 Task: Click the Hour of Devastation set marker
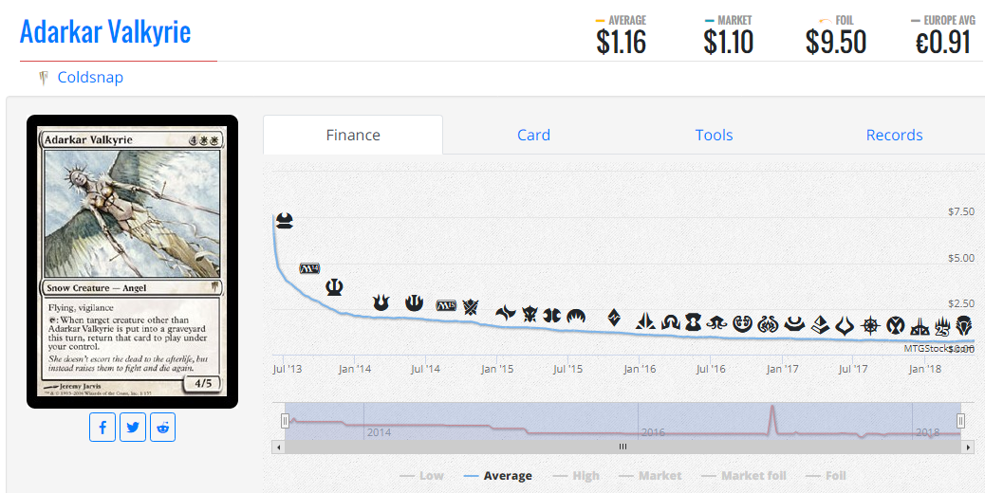click(845, 325)
